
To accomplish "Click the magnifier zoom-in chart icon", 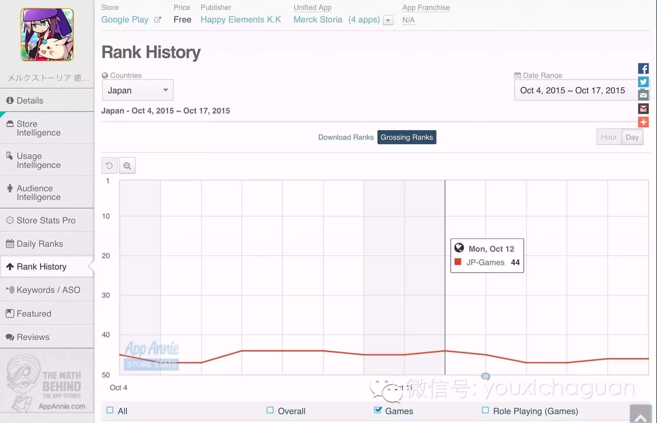I will pos(127,166).
